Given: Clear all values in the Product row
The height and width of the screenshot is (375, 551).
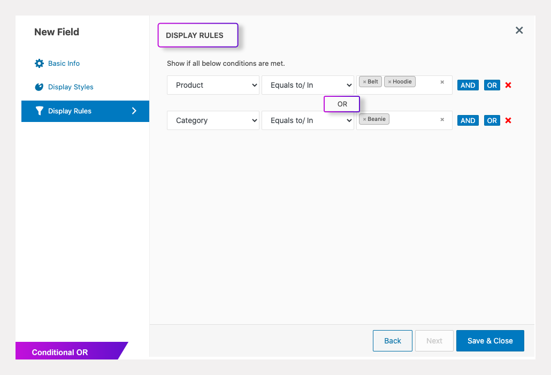Looking at the screenshot, I should click(x=442, y=82).
